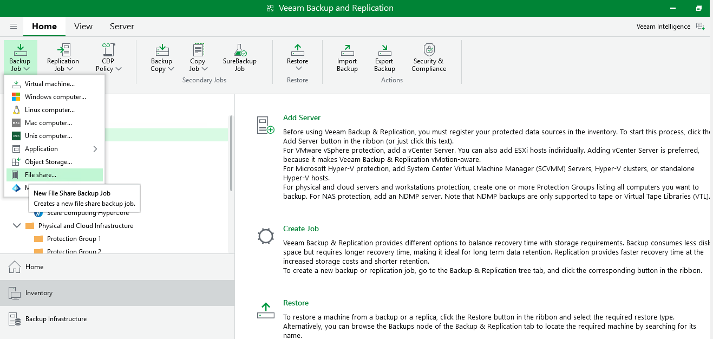Click the Backup Copy ribbon icon
Viewport: 713px width, 339px height.
[x=162, y=50]
